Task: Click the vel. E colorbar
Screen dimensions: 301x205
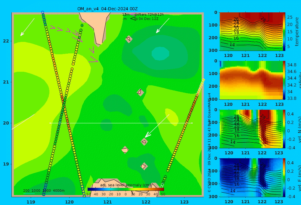Action: tap(284, 178)
